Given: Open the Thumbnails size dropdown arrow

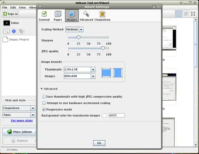Looking at the screenshot, I should (x=93, y=70).
